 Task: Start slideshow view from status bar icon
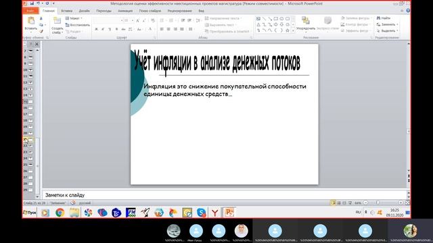(x=350, y=202)
